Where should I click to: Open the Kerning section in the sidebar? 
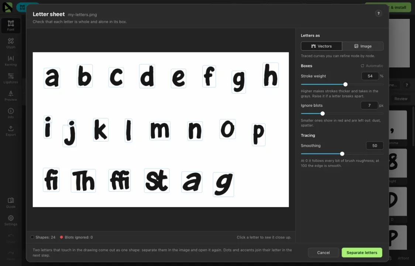[11, 61]
